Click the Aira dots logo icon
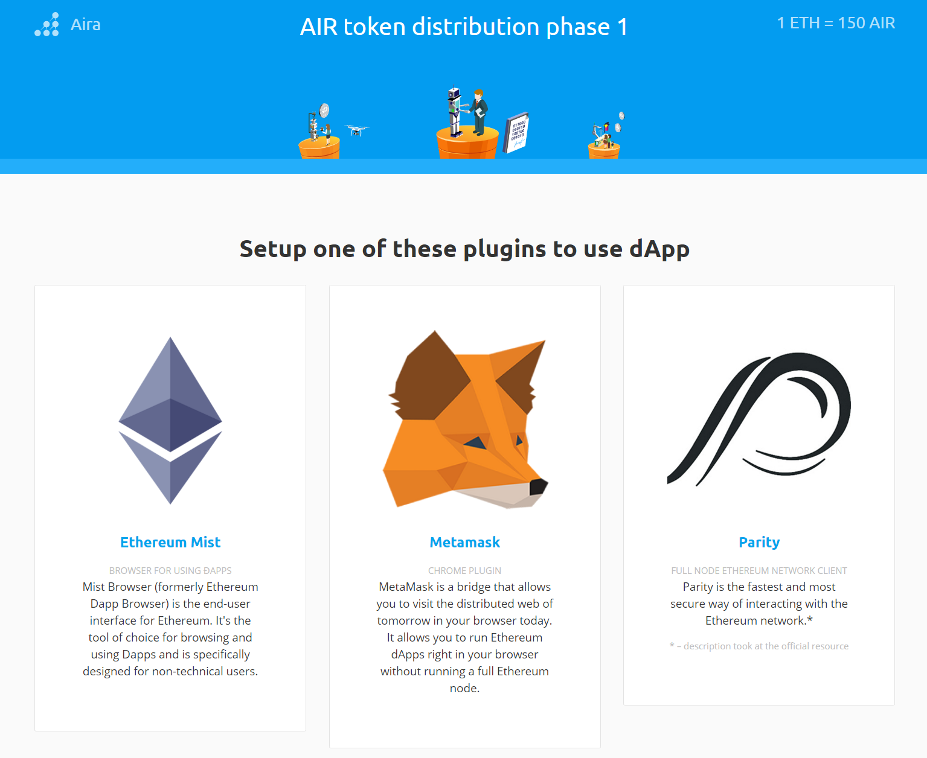The height and width of the screenshot is (758, 927). pos(47,24)
